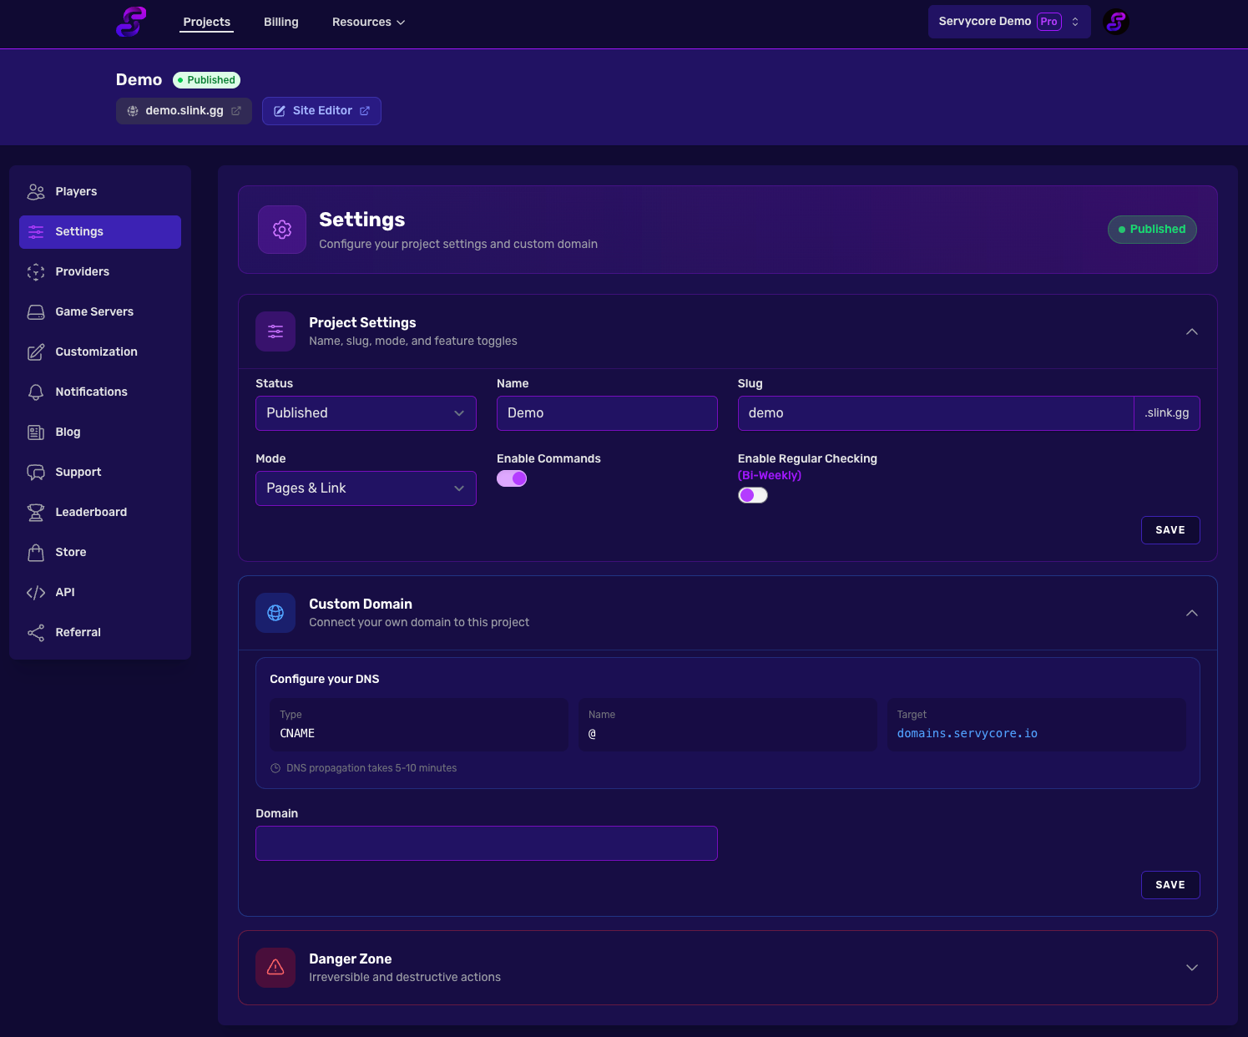
Task: Select the Customization pencil icon
Action: [x=36, y=352]
